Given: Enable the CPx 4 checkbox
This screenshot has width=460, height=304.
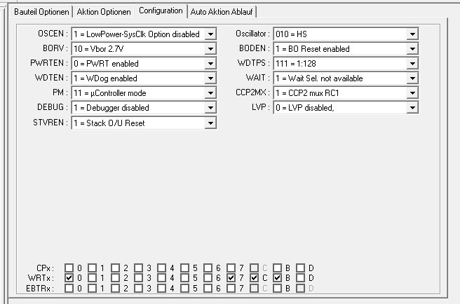Looking at the screenshot, I should [x=161, y=268].
